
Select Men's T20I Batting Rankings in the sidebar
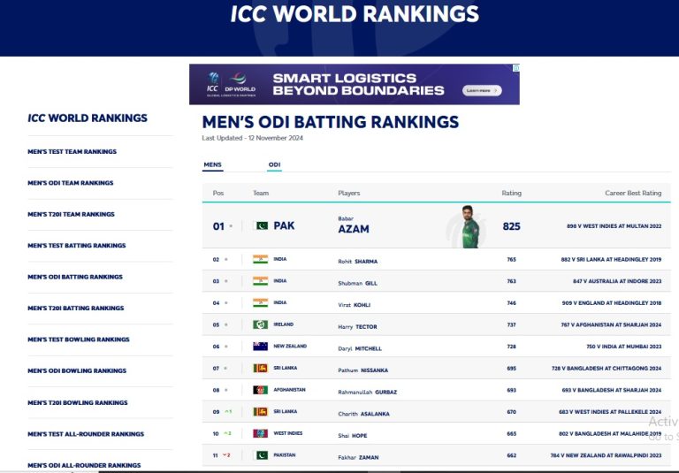click(x=76, y=308)
